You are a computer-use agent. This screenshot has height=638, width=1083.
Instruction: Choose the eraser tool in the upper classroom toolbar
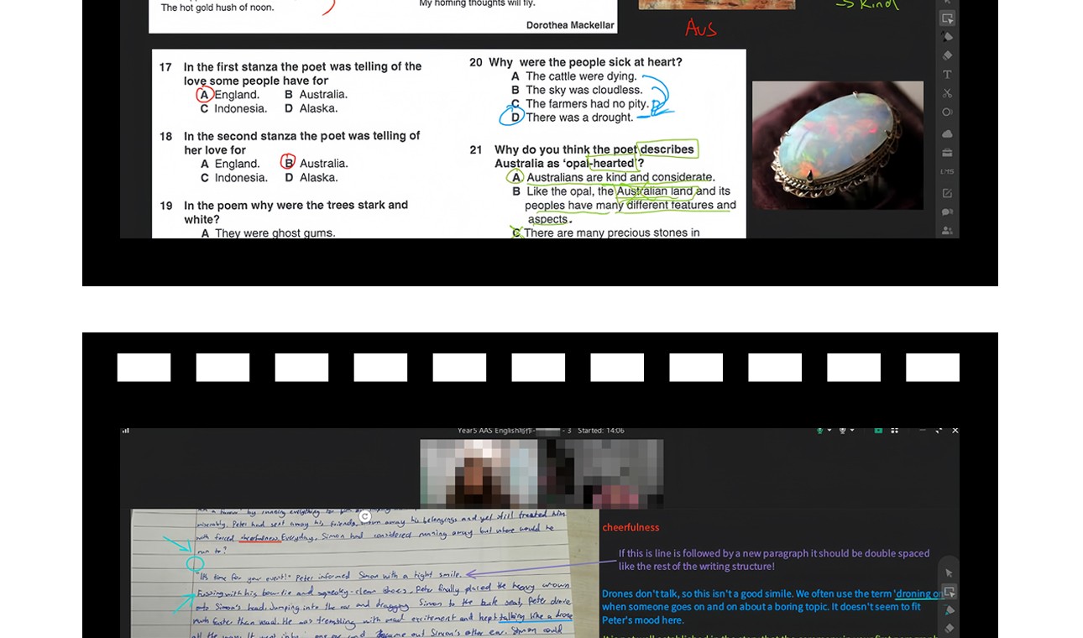point(947,55)
